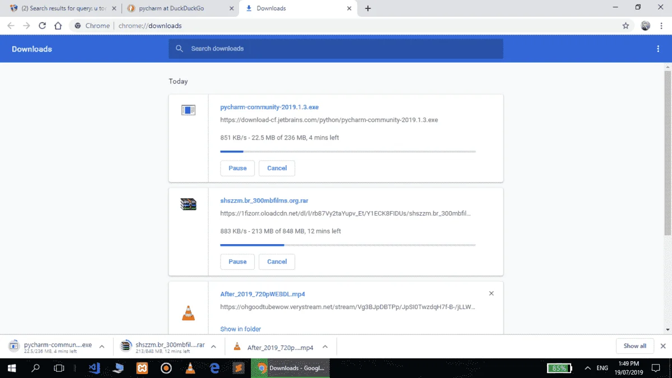Open Task View on the taskbar
Screen dimensions: 672x378
[59, 368]
